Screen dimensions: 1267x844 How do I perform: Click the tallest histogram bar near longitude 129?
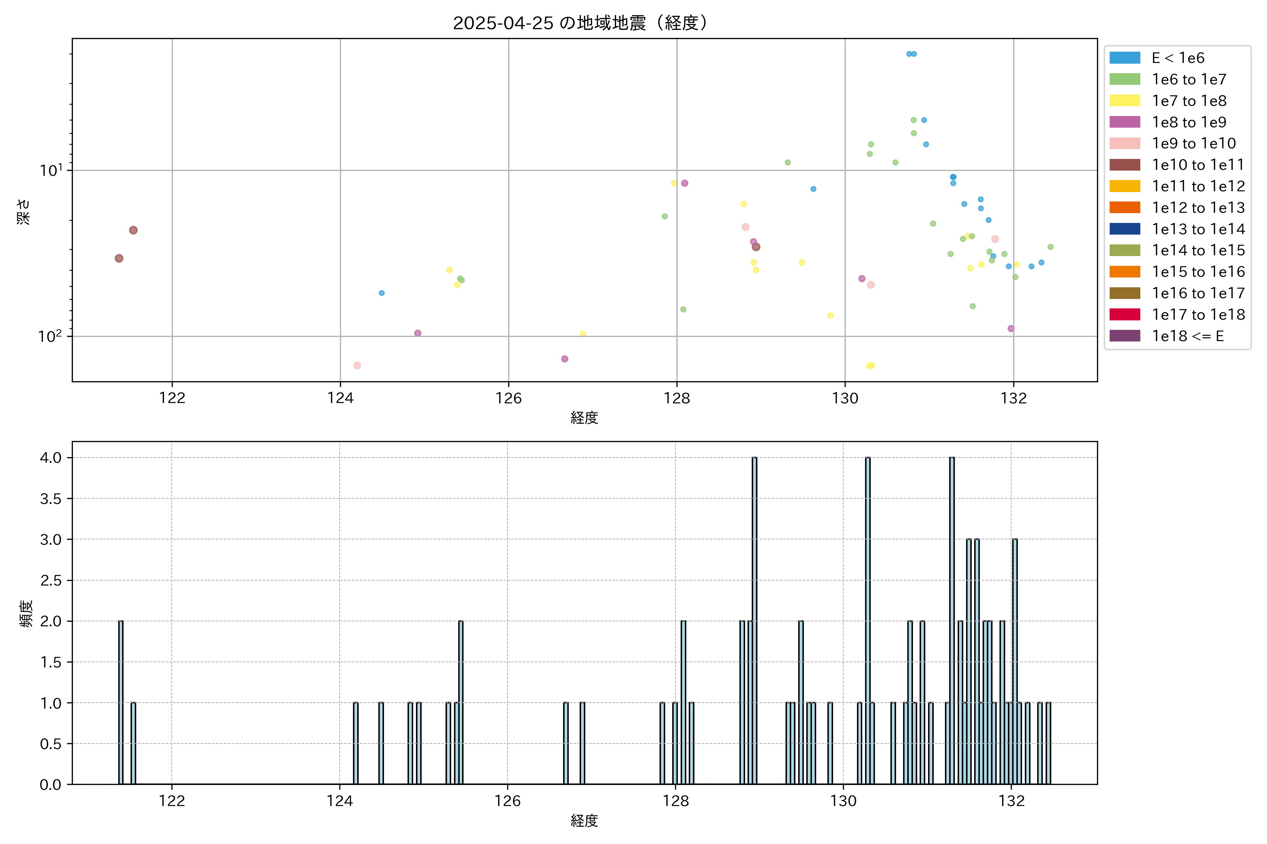point(755,619)
